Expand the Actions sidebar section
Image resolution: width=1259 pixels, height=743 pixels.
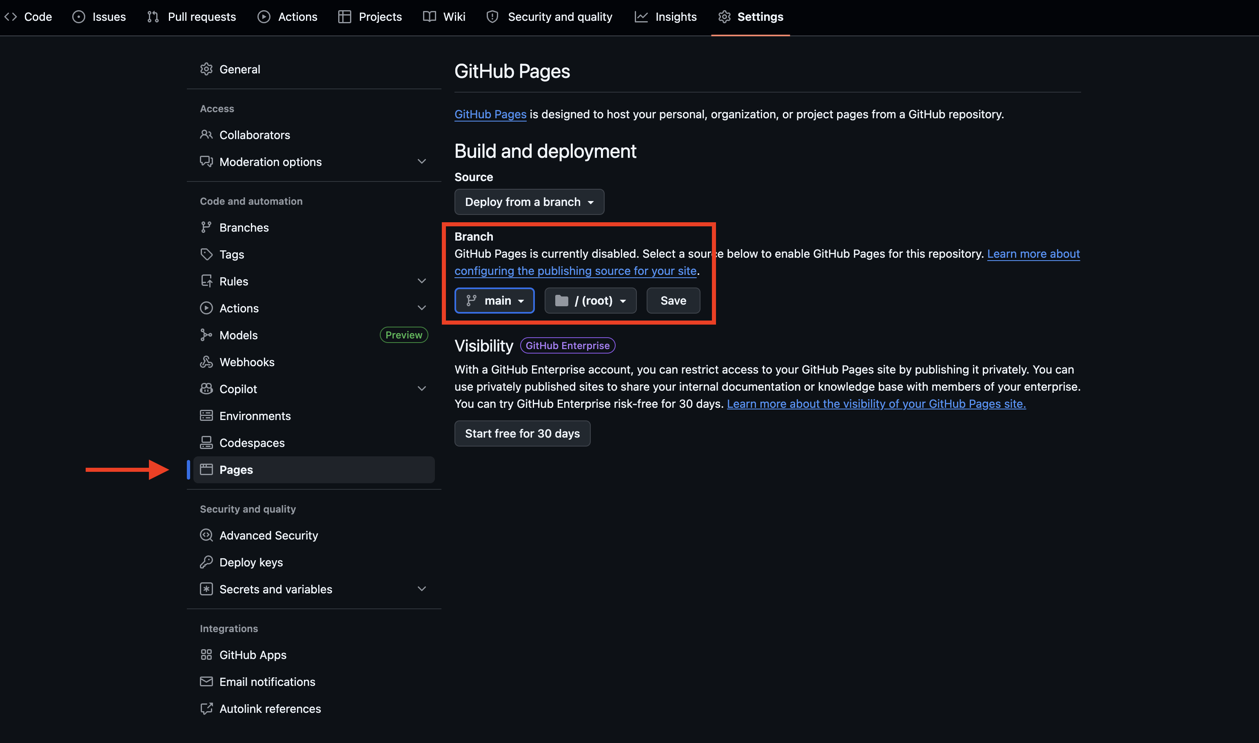click(422, 308)
